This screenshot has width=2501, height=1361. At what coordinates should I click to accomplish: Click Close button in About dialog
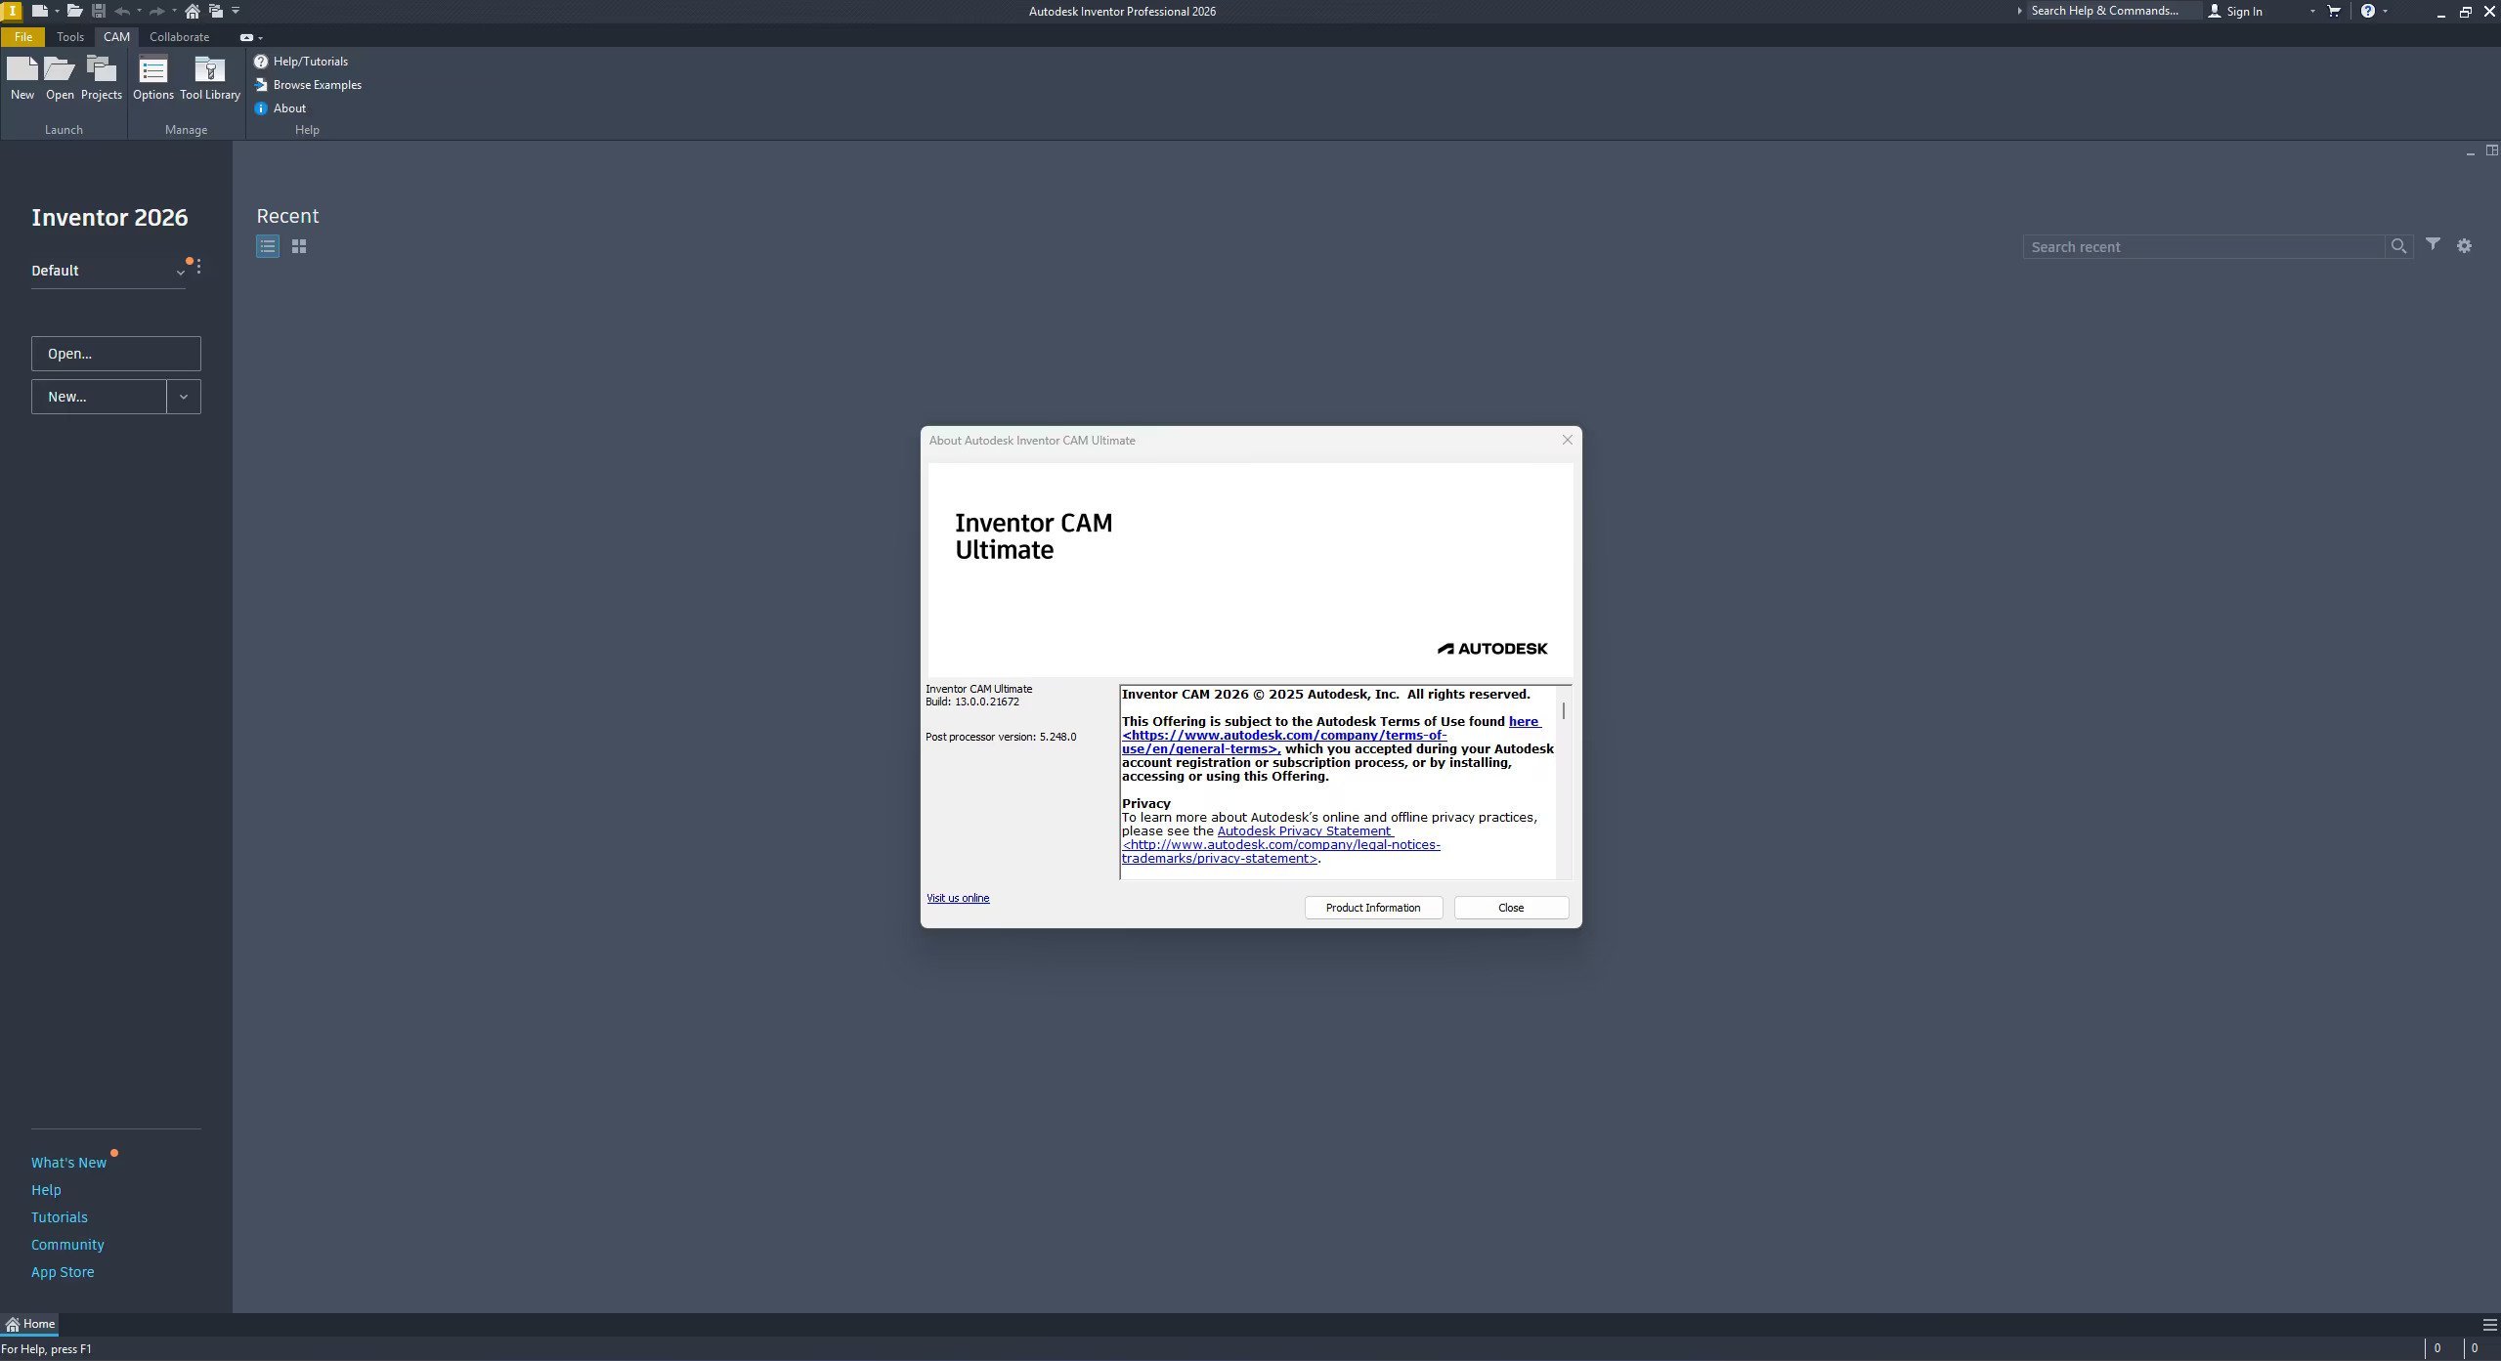[1511, 908]
